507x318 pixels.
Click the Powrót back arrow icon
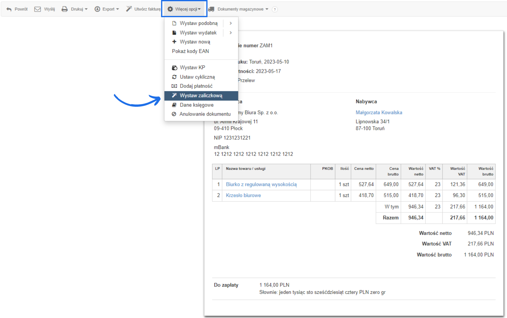(9, 9)
